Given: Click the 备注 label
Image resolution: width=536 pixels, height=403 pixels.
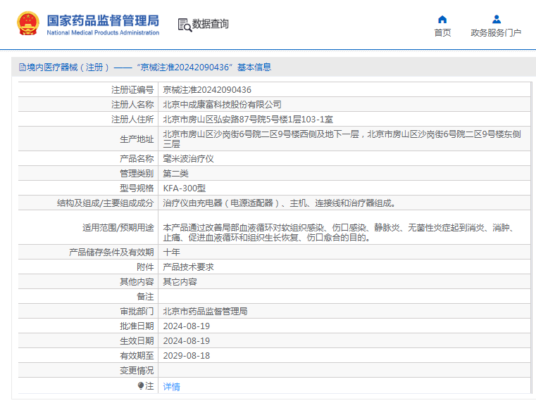Looking at the screenshot, I should [x=145, y=297].
